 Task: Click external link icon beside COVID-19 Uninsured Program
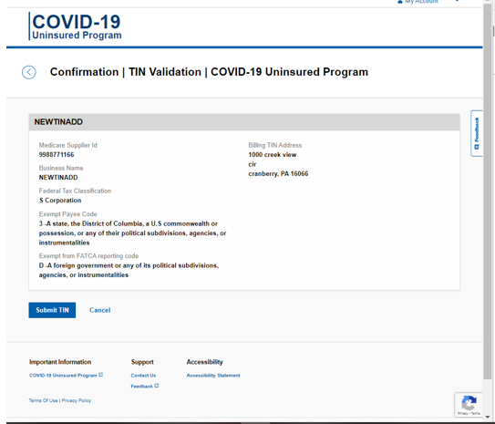click(x=100, y=375)
